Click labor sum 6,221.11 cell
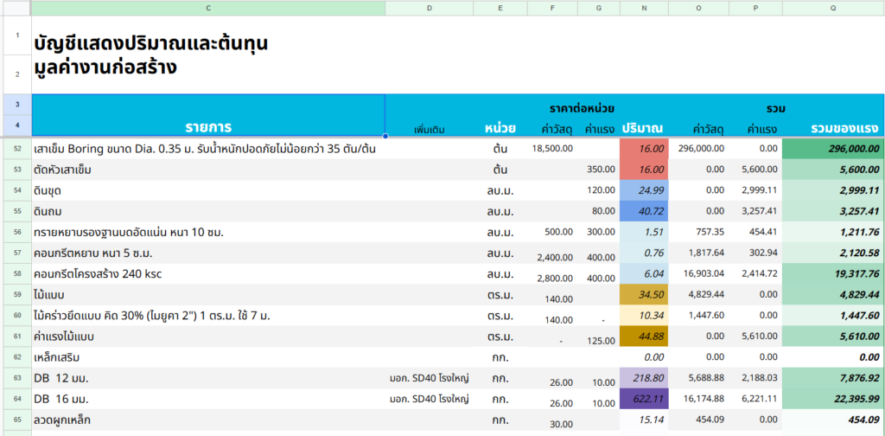Image resolution: width=885 pixels, height=436 pixels. coord(755,400)
